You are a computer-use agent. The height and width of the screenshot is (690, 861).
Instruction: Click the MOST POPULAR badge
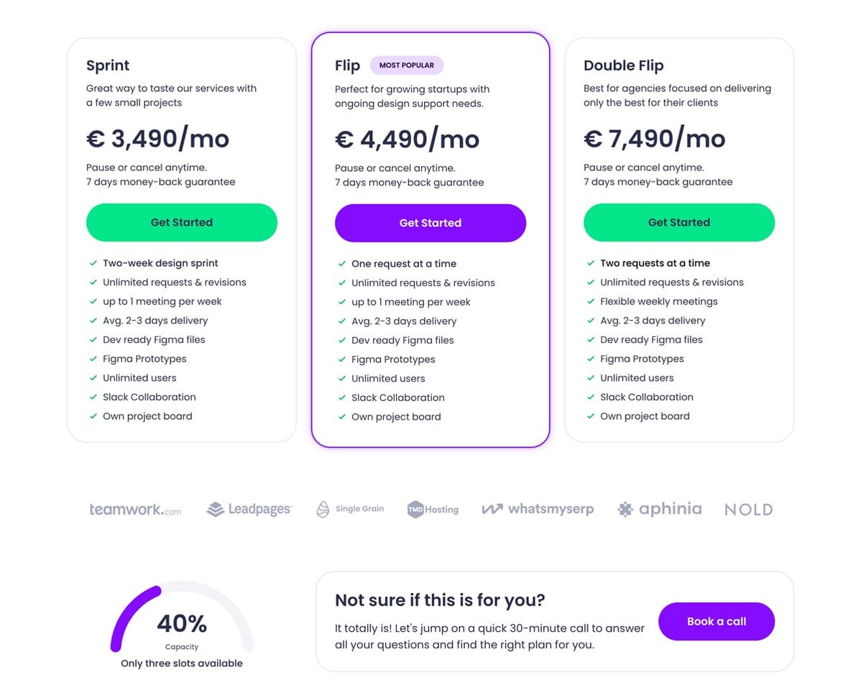[x=407, y=65]
